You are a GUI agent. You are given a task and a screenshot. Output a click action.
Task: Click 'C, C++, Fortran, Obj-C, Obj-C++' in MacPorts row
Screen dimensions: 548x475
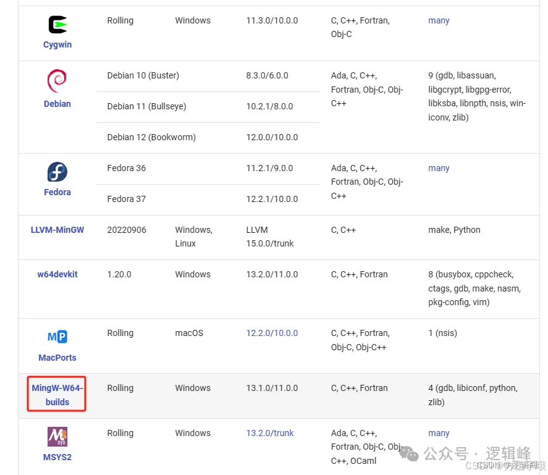(x=360, y=340)
